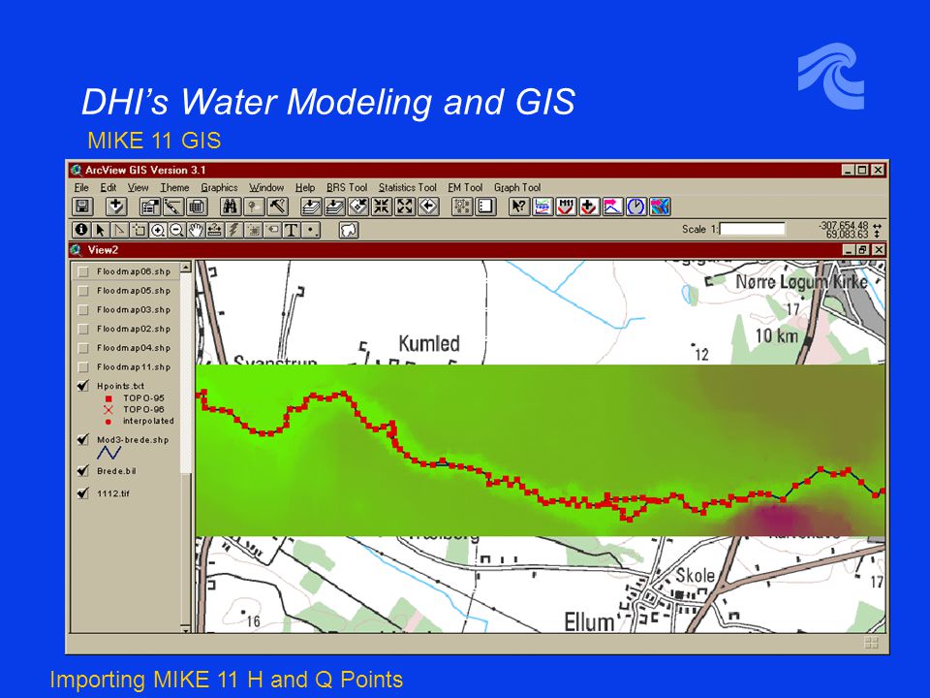
Task: Select the Text T tool
Action: pos(292,230)
